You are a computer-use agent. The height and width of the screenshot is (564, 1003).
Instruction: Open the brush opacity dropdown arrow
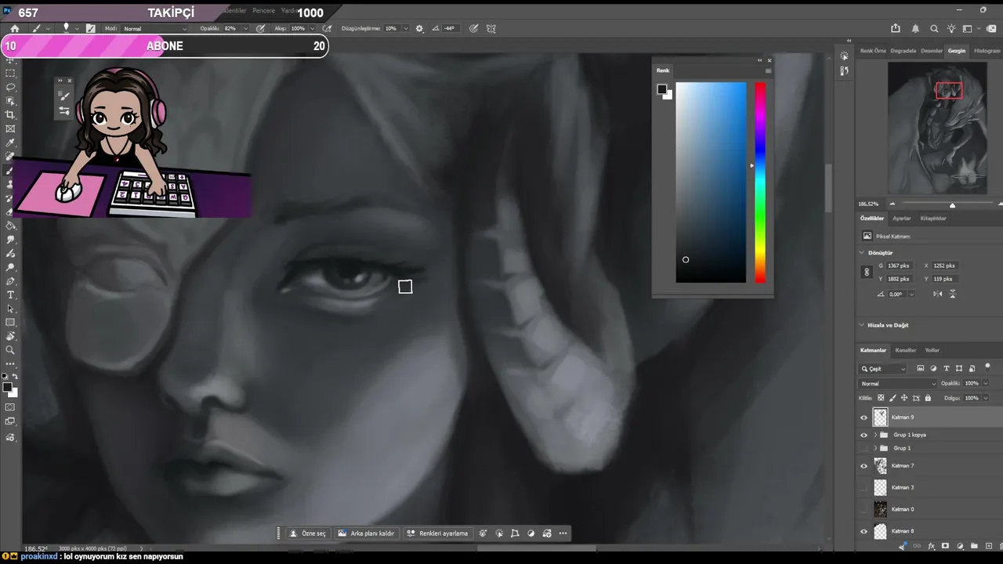click(x=245, y=28)
